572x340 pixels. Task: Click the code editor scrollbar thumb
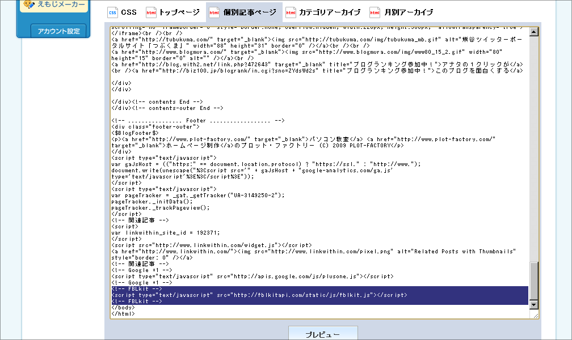[533, 281]
